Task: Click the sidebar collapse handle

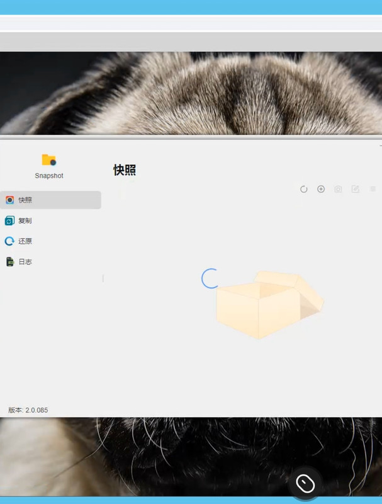Action: pyautogui.click(x=103, y=278)
